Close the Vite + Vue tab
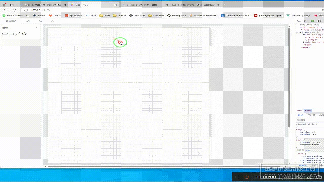 point(116,5)
